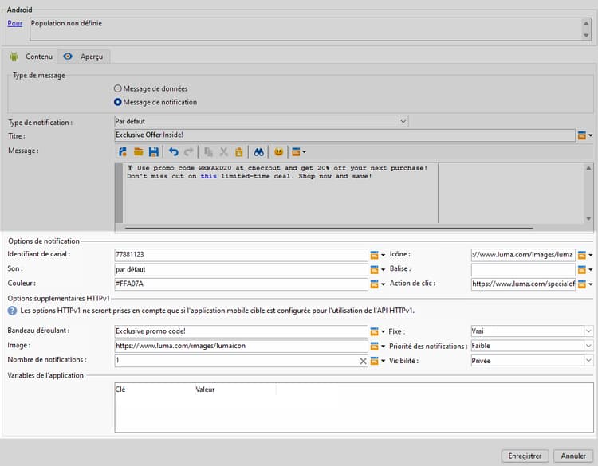Click the Clé column header
Image resolution: width=598 pixels, height=466 pixels.
pyautogui.click(x=155, y=390)
